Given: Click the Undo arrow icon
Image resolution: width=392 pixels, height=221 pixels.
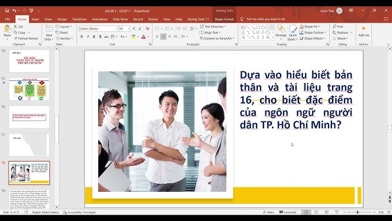Looking at the screenshot, I should pos(14,10).
